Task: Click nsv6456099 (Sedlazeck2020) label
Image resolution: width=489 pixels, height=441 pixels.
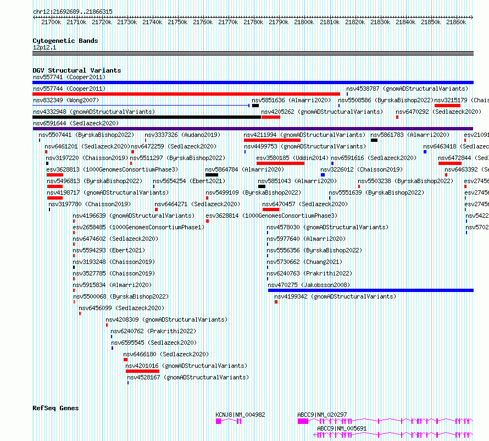Action: [121, 308]
